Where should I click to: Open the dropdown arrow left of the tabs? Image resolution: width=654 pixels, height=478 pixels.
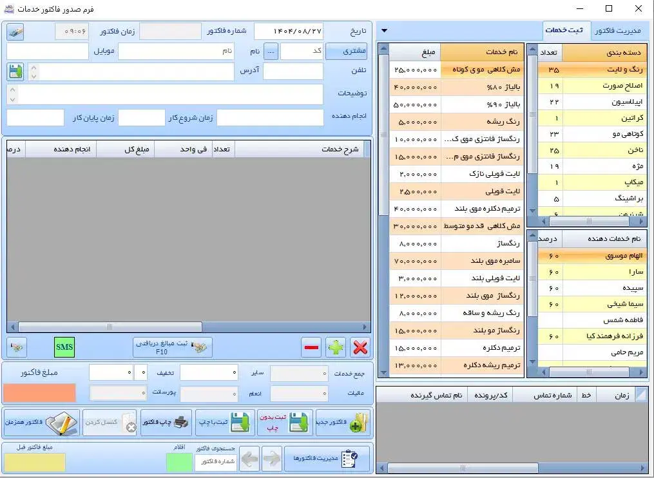(x=384, y=30)
